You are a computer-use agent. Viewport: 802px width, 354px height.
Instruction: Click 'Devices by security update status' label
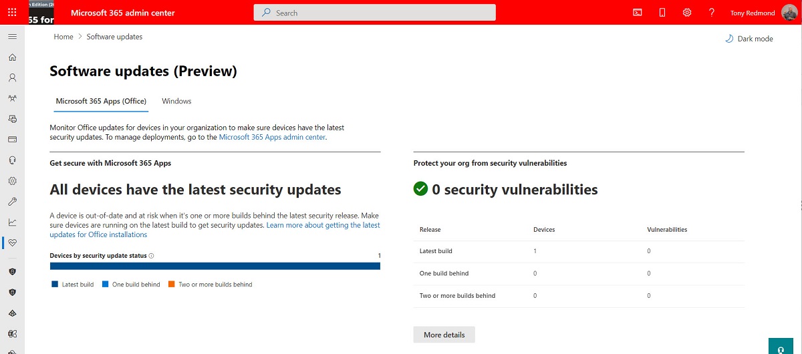tap(98, 256)
